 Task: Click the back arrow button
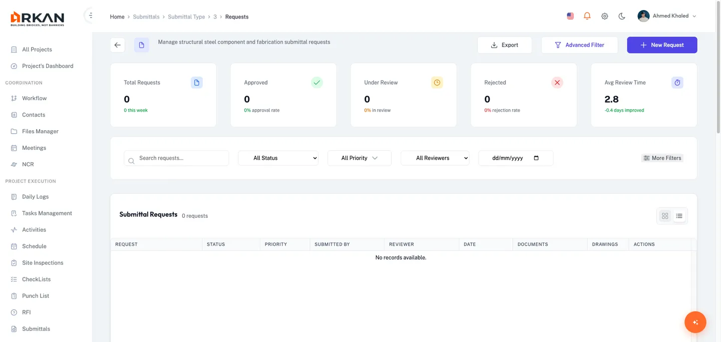pyautogui.click(x=118, y=45)
